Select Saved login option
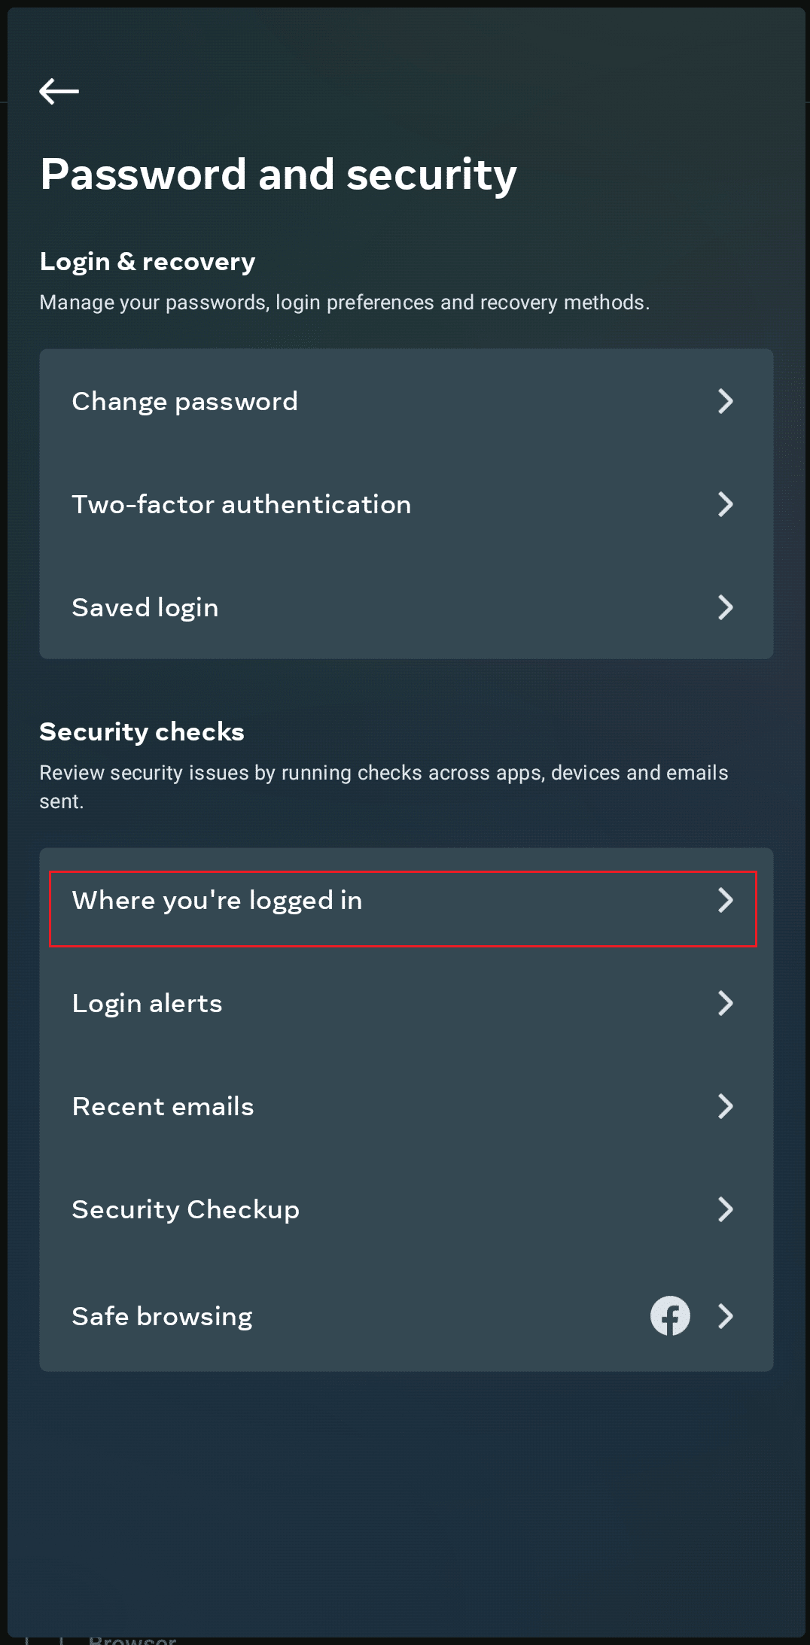The height and width of the screenshot is (1645, 810). [x=407, y=607]
